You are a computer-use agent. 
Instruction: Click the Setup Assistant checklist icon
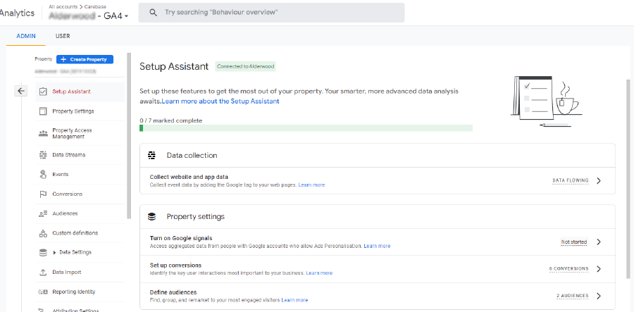pos(43,92)
